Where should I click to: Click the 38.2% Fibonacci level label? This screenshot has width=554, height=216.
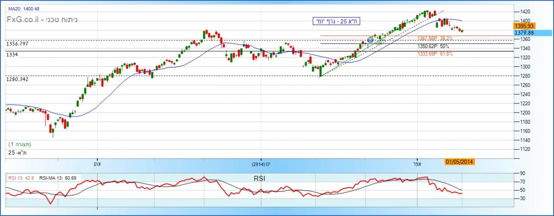point(435,38)
